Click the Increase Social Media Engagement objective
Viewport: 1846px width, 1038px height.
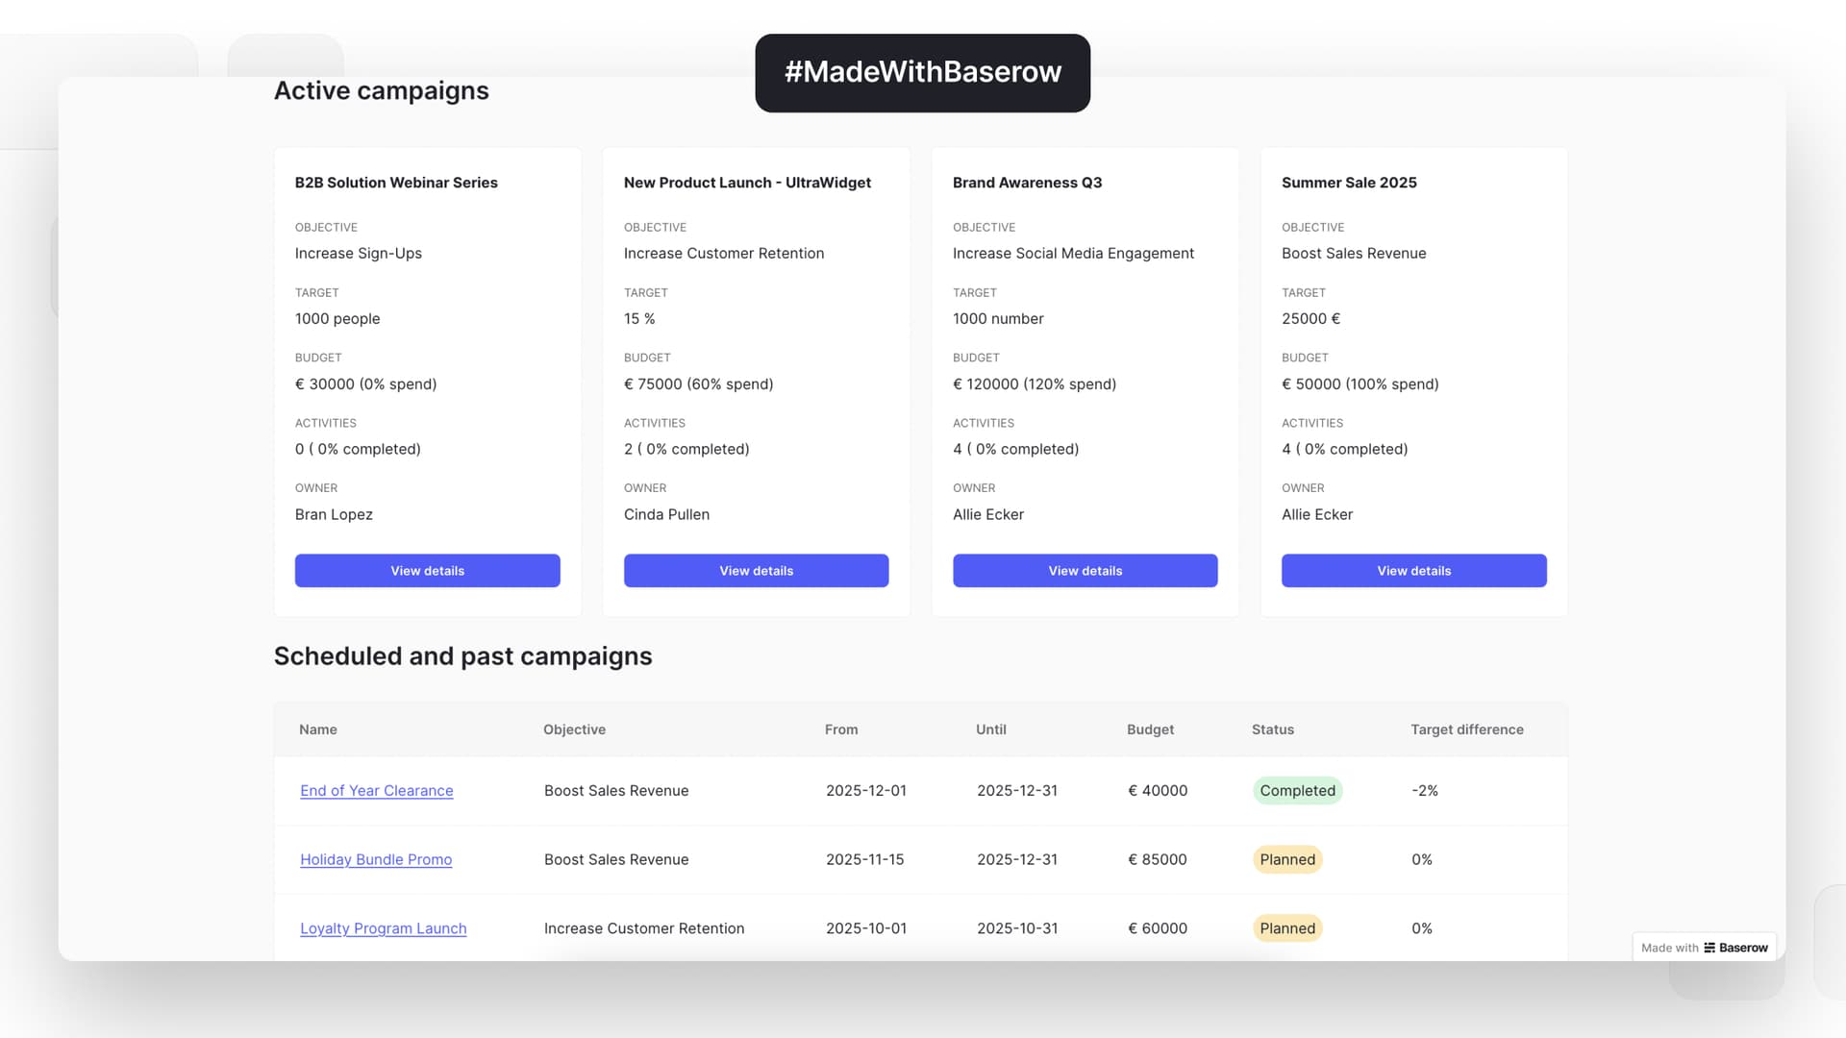pos(1073,253)
